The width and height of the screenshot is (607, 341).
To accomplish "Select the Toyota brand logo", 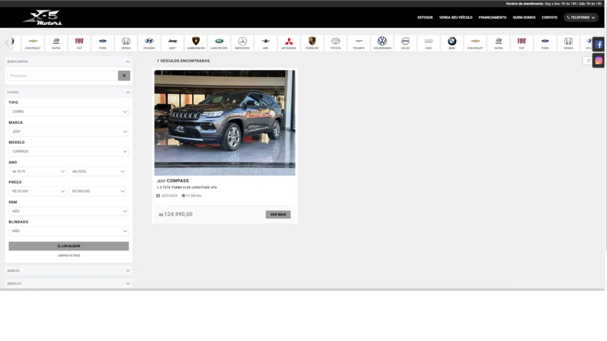I will click(335, 43).
